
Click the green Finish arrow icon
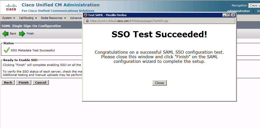pyautogui.click(x=22, y=34)
